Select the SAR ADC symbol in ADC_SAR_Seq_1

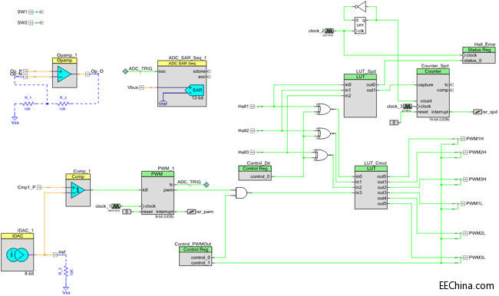point(195,90)
